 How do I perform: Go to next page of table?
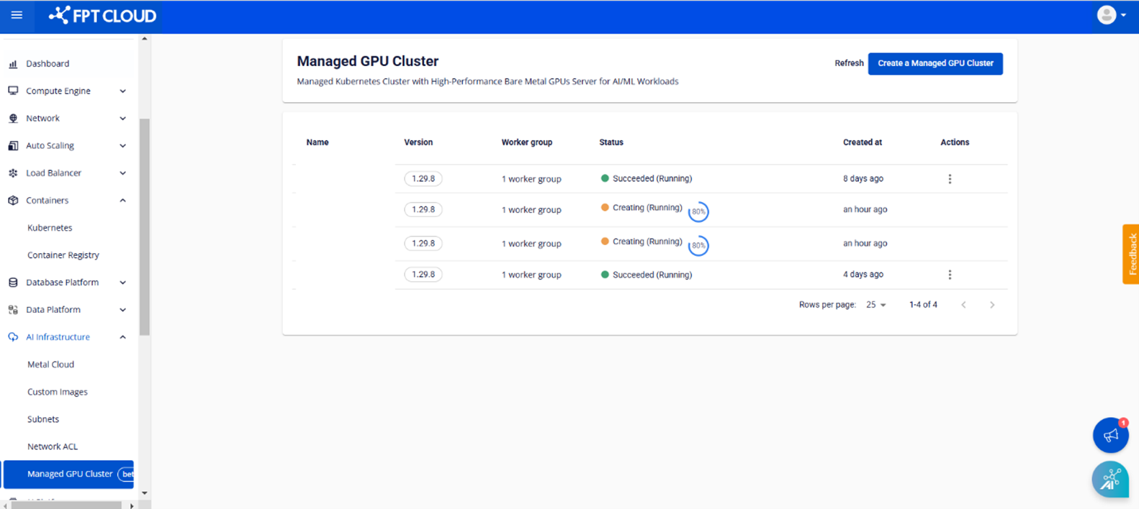[991, 305]
